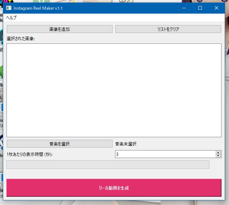Viewport: 229px width, 205px height.
Task: Click the 1枚あたりの表示時間 (秒): label
Action: (30, 154)
